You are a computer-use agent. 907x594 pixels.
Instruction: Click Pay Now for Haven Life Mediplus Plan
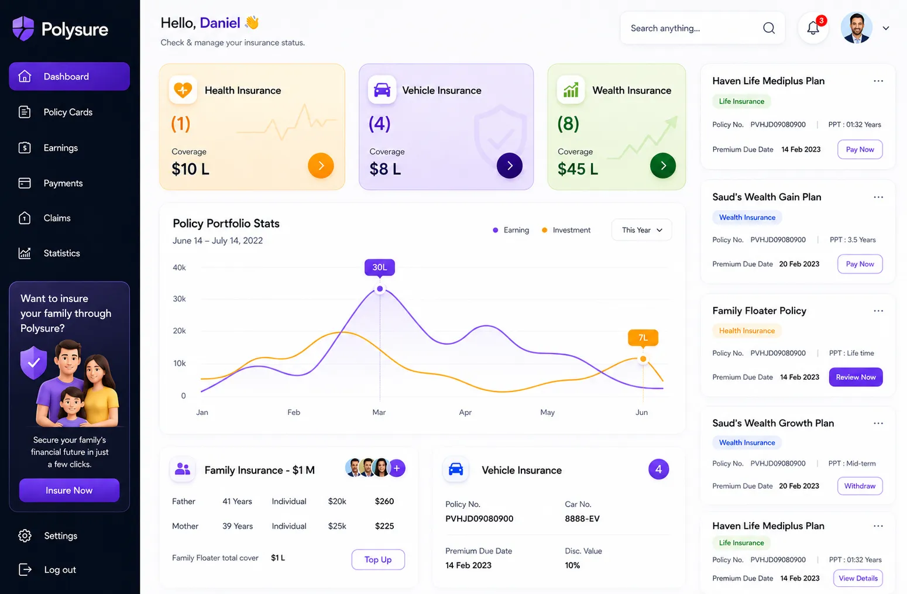pyautogui.click(x=860, y=149)
